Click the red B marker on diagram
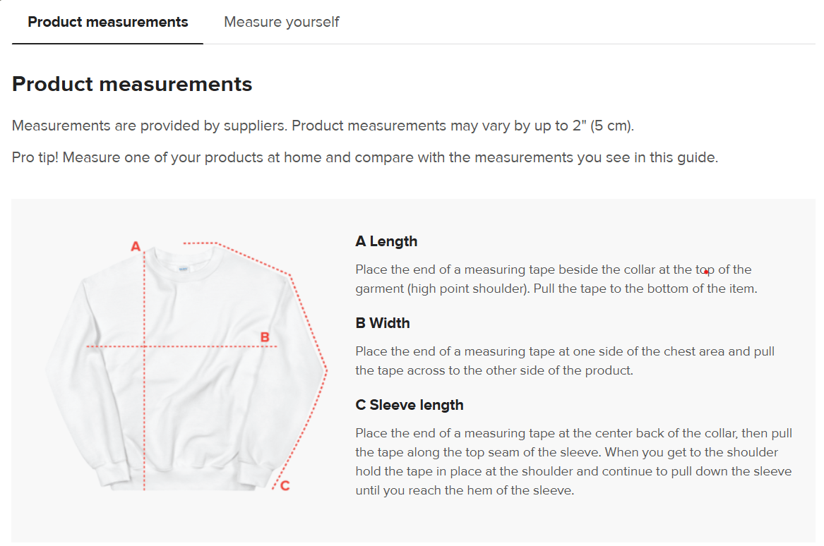 click(x=265, y=337)
